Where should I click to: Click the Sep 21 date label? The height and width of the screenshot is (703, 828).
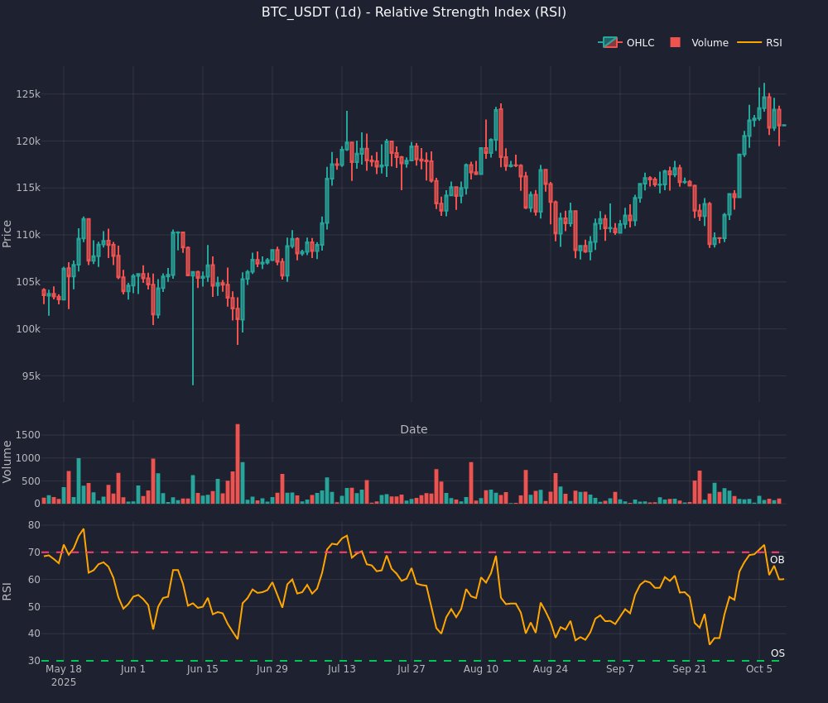(689, 669)
